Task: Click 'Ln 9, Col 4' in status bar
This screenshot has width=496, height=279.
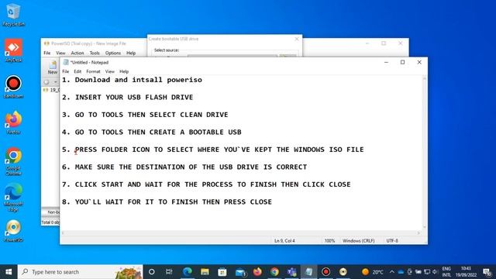Action: [x=284, y=241]
